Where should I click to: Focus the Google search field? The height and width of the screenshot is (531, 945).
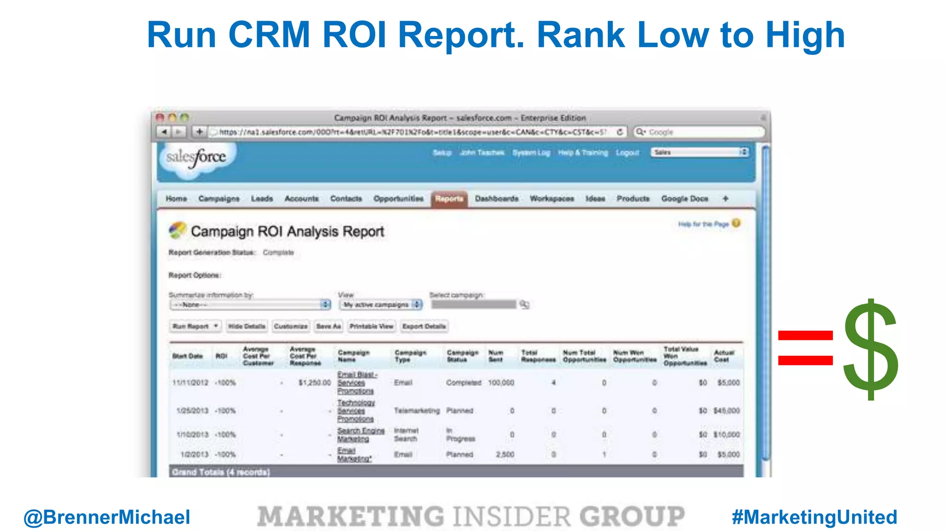699,132
